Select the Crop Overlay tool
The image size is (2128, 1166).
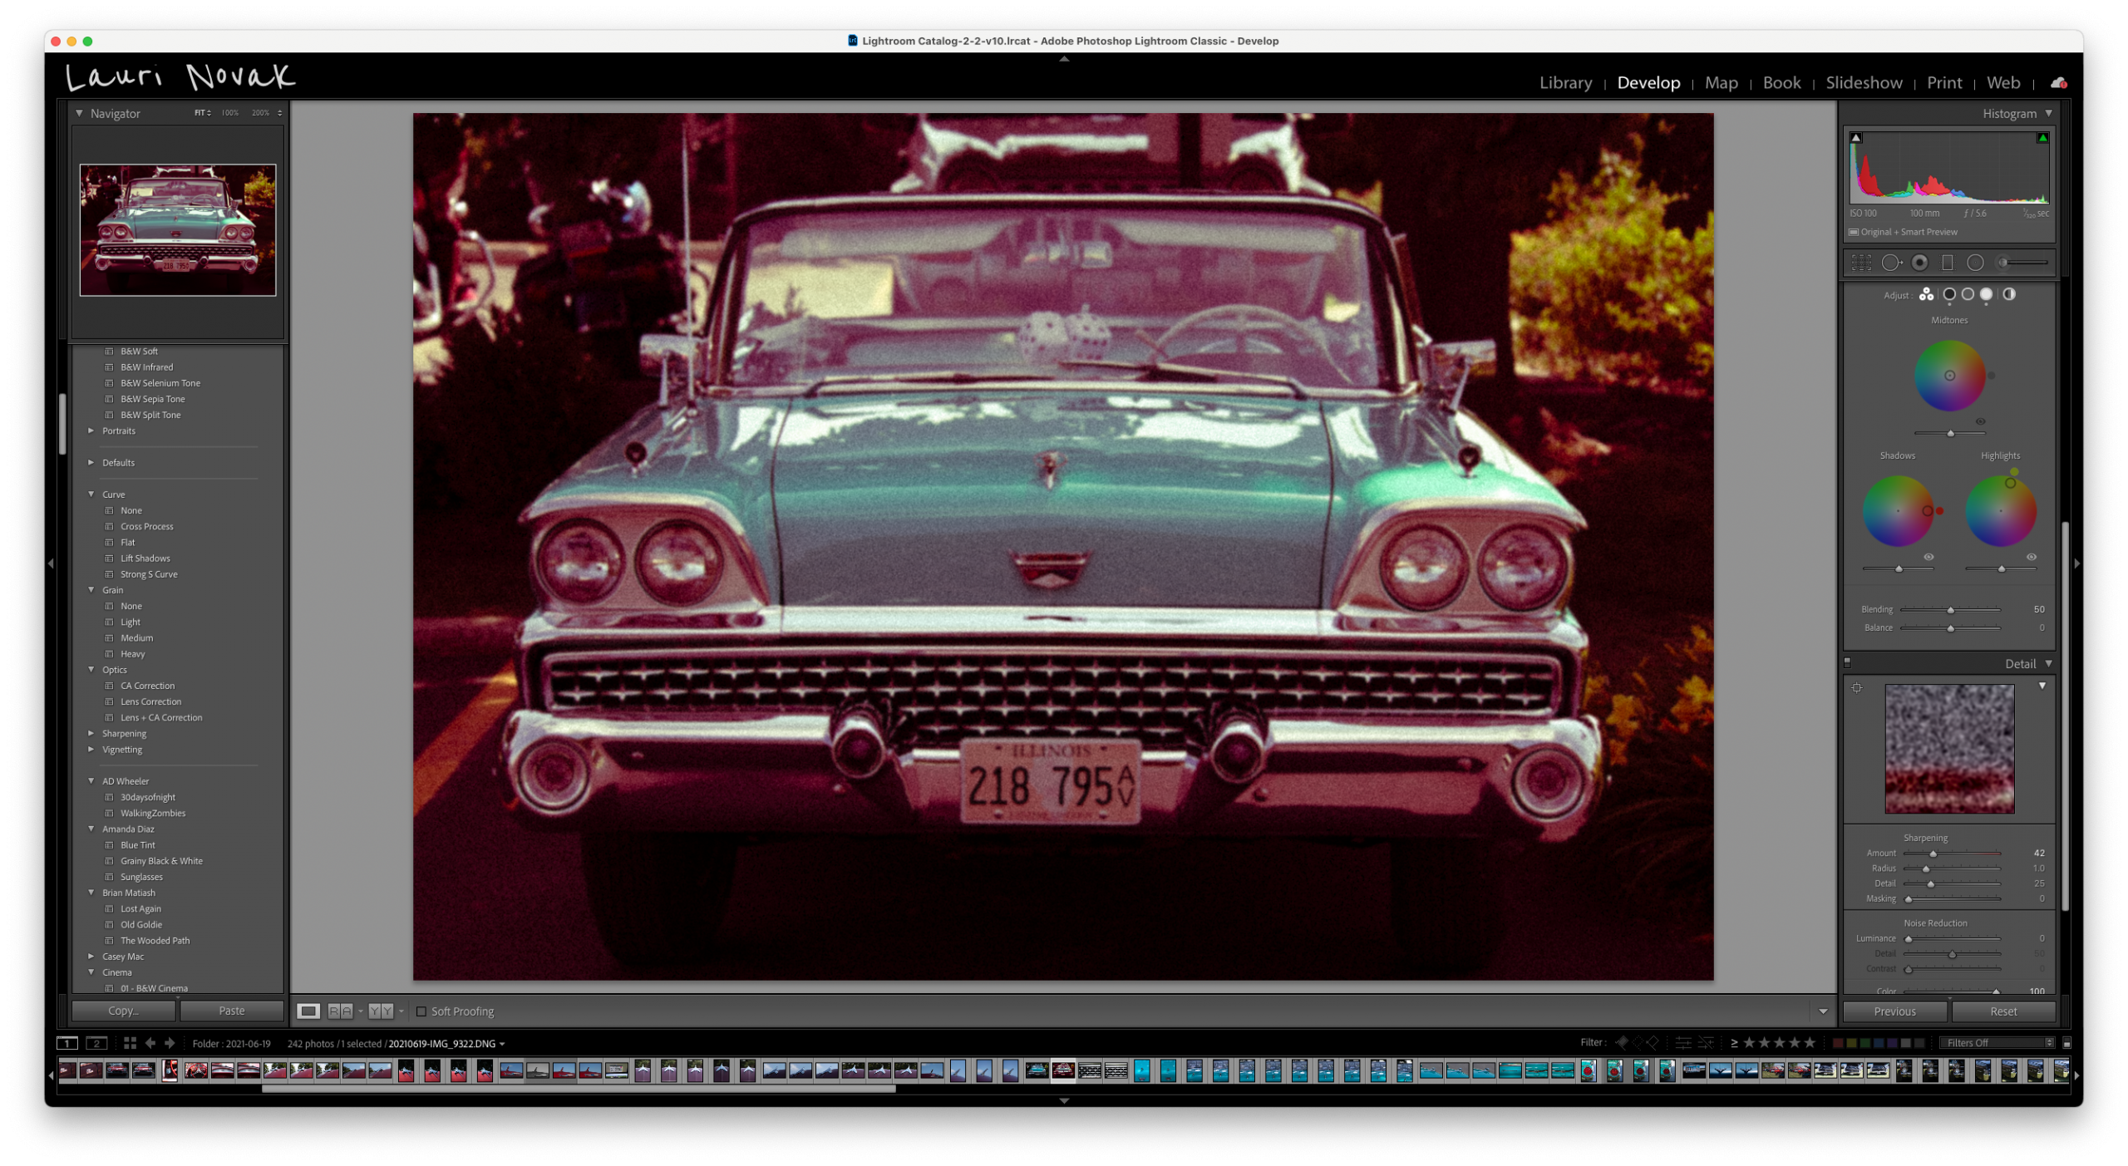(1861, 263)
